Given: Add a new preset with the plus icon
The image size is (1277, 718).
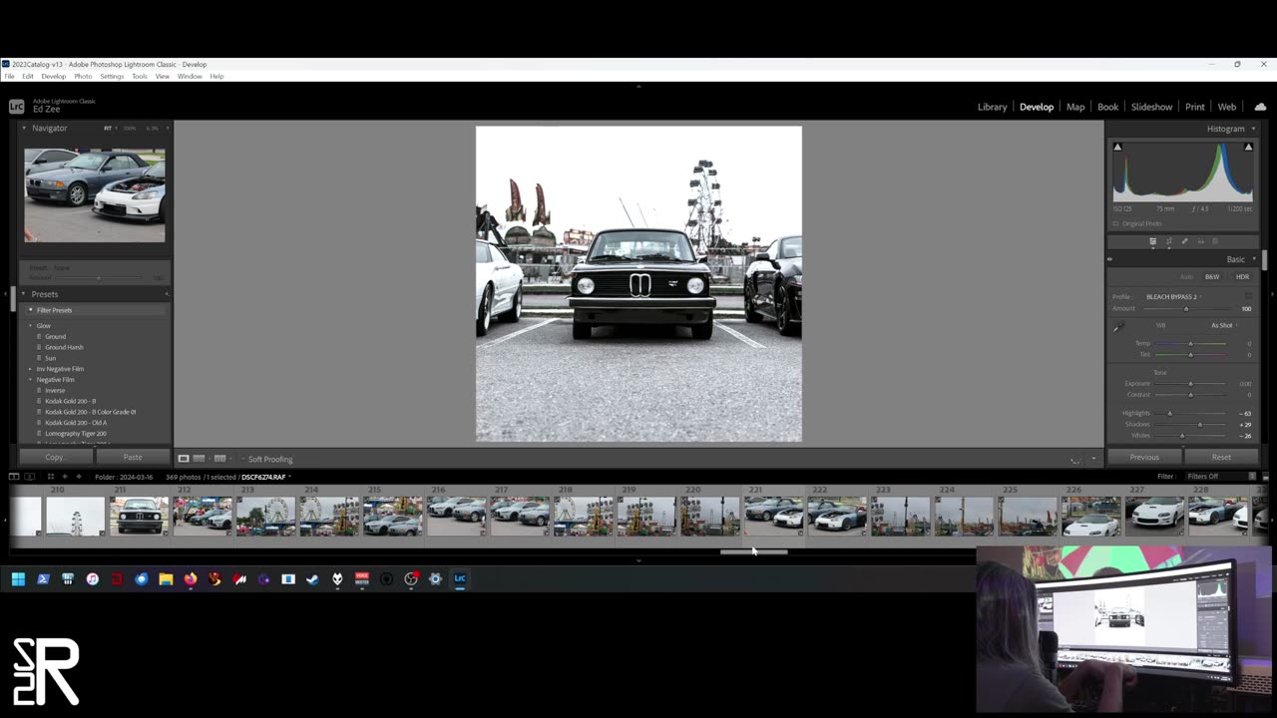Looking at the screenshot, I should pos(166,294).
